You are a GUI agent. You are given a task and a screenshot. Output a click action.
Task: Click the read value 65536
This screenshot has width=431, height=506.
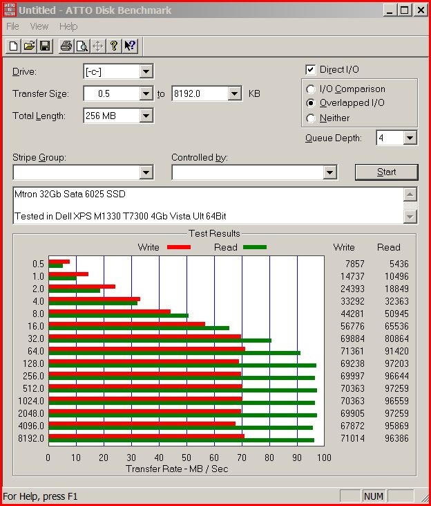pos(396,326)
